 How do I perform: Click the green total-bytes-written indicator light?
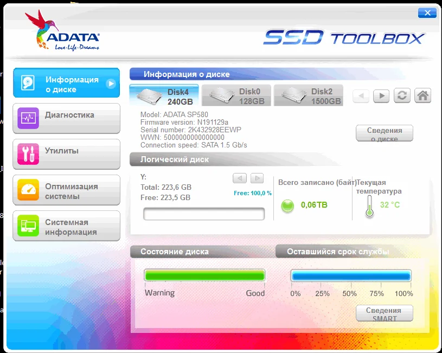click(x=287, y=206)
